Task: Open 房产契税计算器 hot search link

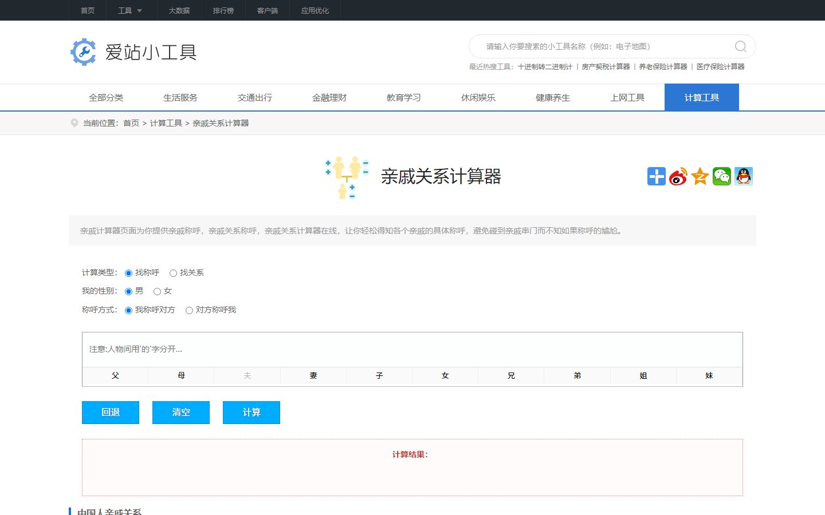Action: 606,67
